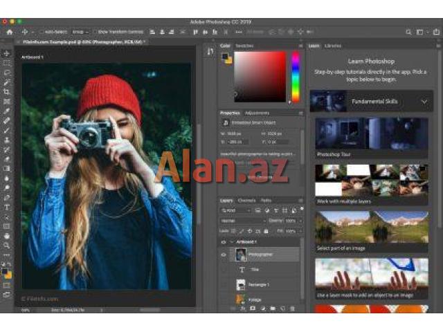Select the Rectangle 1 layer
The height and width of the screenshot is (332, 443).
(x=259, y=284)
